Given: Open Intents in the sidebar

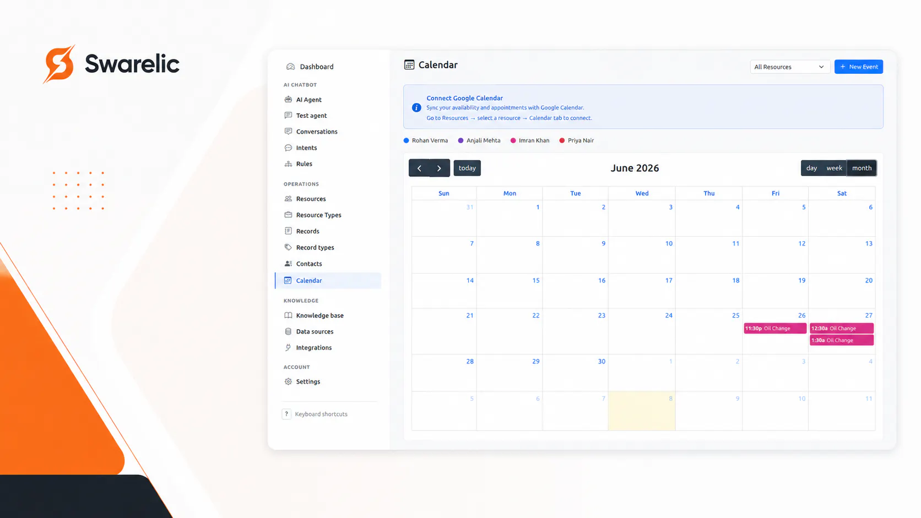Looking at the screenshot, I should (x=307, y=148).
